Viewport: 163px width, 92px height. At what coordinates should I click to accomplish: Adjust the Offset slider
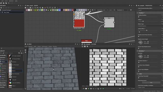pyautogui.click(x=143, y=21)
